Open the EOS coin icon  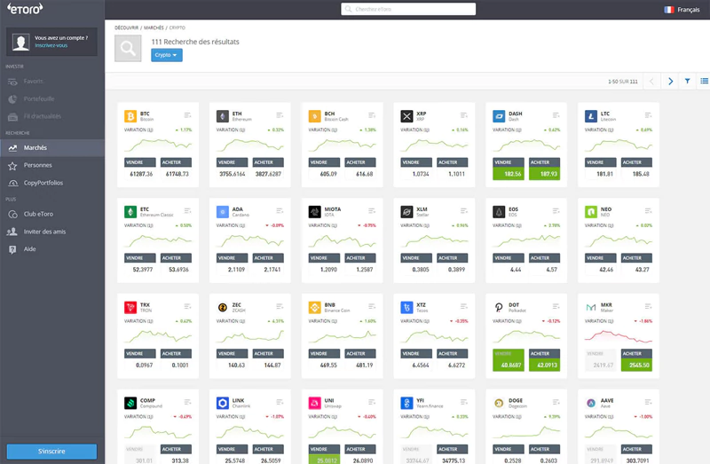[x=499, y=212]
